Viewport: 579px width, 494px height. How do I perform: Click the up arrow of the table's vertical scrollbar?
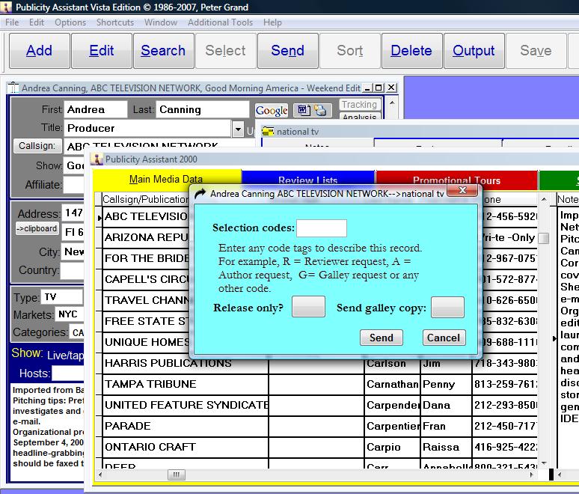(x=544, y=200)
